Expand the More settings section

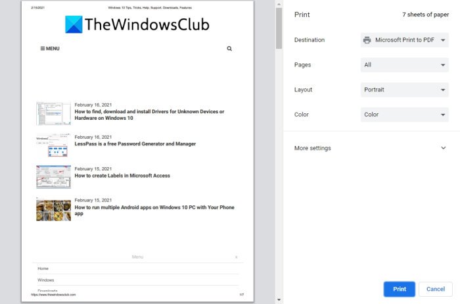[x=370, y=148]
